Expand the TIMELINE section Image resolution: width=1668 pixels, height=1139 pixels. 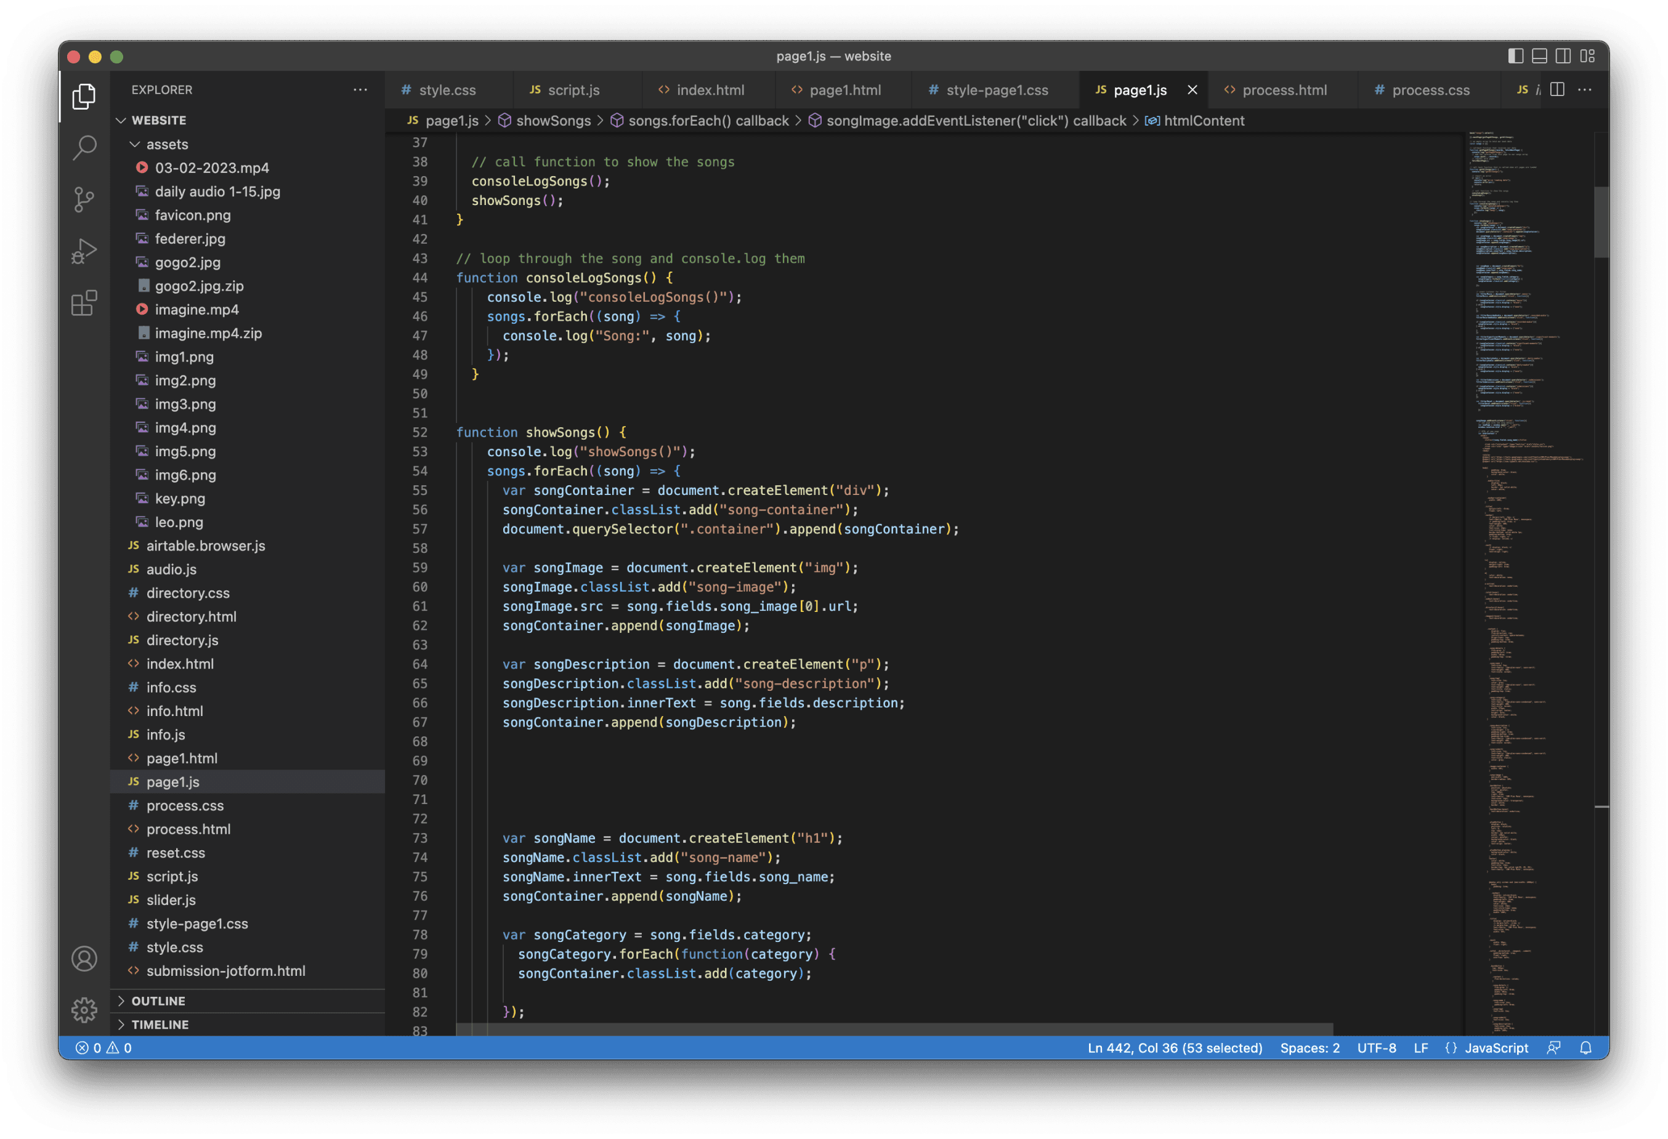pyautogui.click(x=160, y=1024)
